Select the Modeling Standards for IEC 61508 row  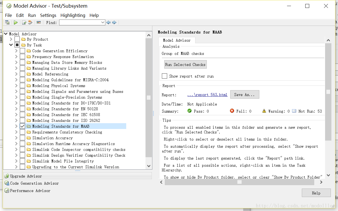pyautogui.click(x=66, y=115)
